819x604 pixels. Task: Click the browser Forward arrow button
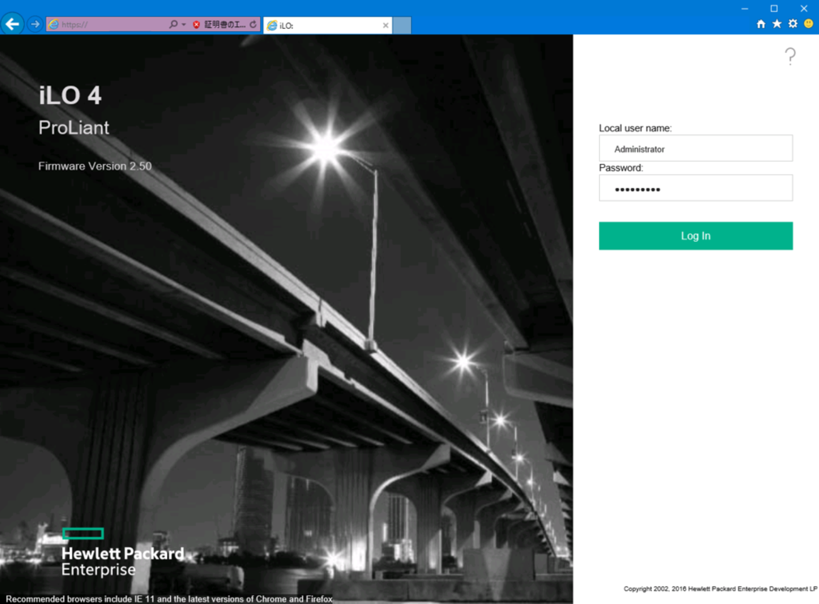[35, 24]
